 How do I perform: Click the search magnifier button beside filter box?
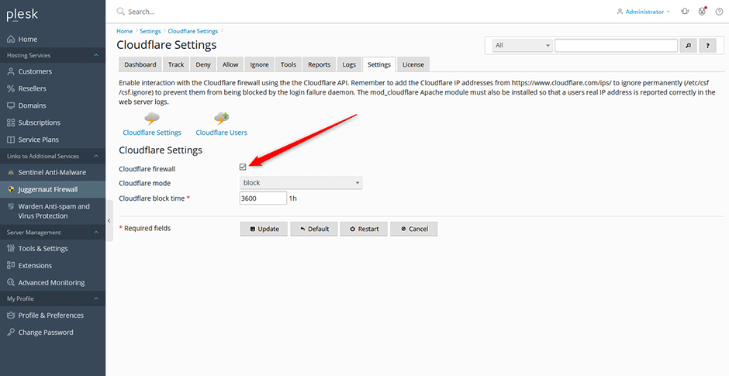click(689, 46)
